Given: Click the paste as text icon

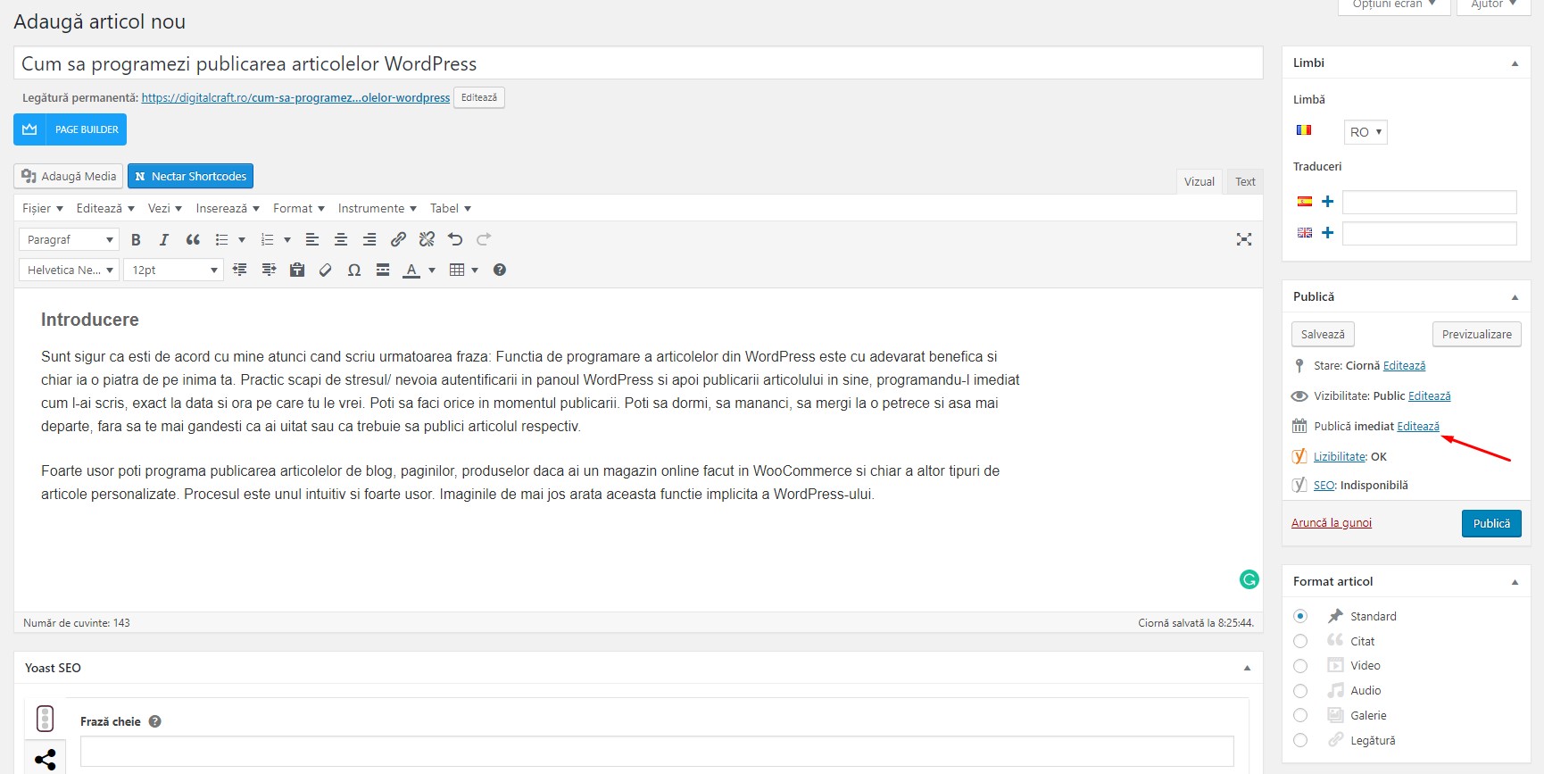Looking at the screenshot, I should coord(297,270).
